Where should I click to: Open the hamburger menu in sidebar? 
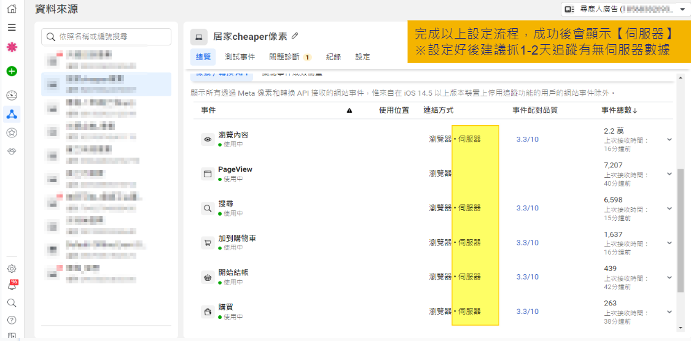(x=12, y=28)
